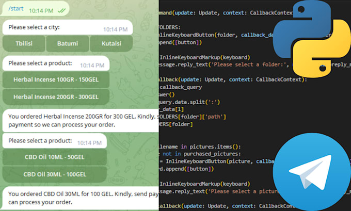Viewport: 351px width, 211px height.
Task: Click the double checkmark read receipt
Action: click(x=61, y=10)
